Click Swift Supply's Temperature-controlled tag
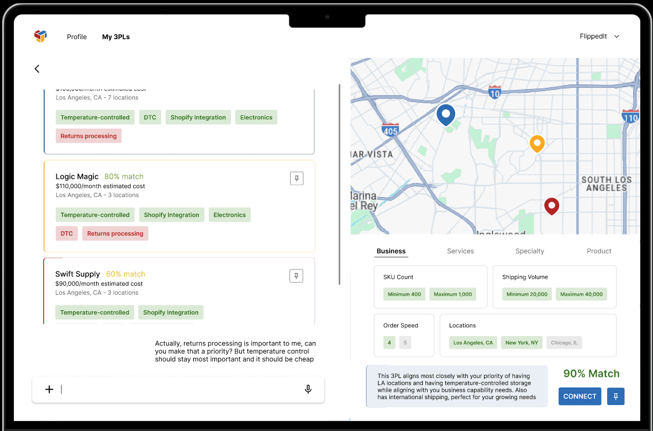The width and height of the screenshot is (653, 431). point(94,312)
